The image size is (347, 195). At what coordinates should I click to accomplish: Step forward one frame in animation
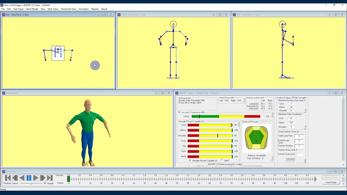click(x=43, y=178)
